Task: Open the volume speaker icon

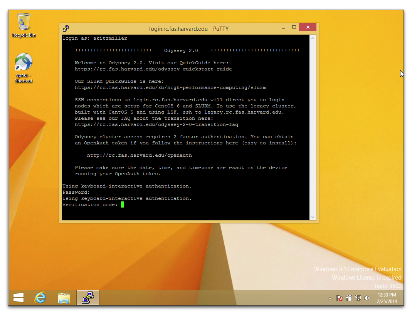Action: click(x=367, y=298)
